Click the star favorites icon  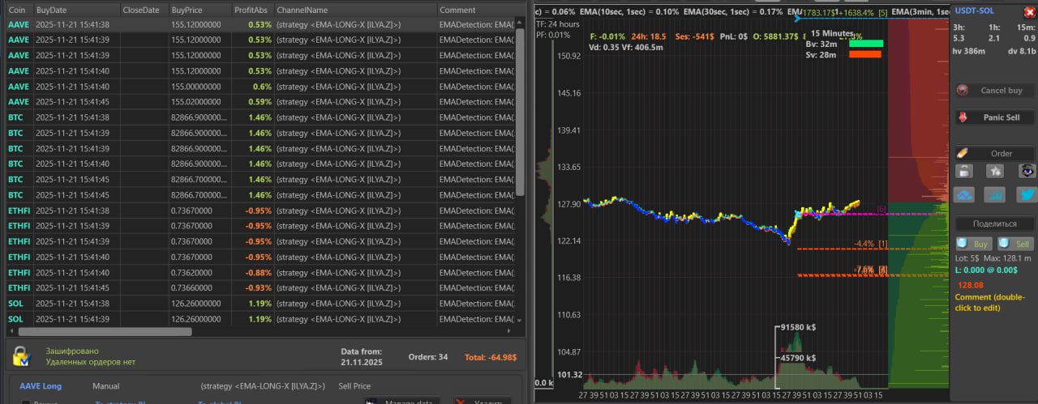(x=995, y=171)
